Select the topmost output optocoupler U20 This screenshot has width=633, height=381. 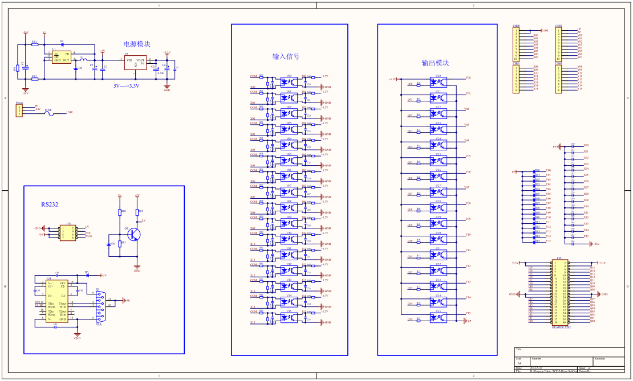pyautogui.click(x=439, y=82)
